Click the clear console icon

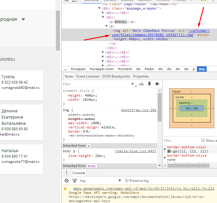[67, 180]
